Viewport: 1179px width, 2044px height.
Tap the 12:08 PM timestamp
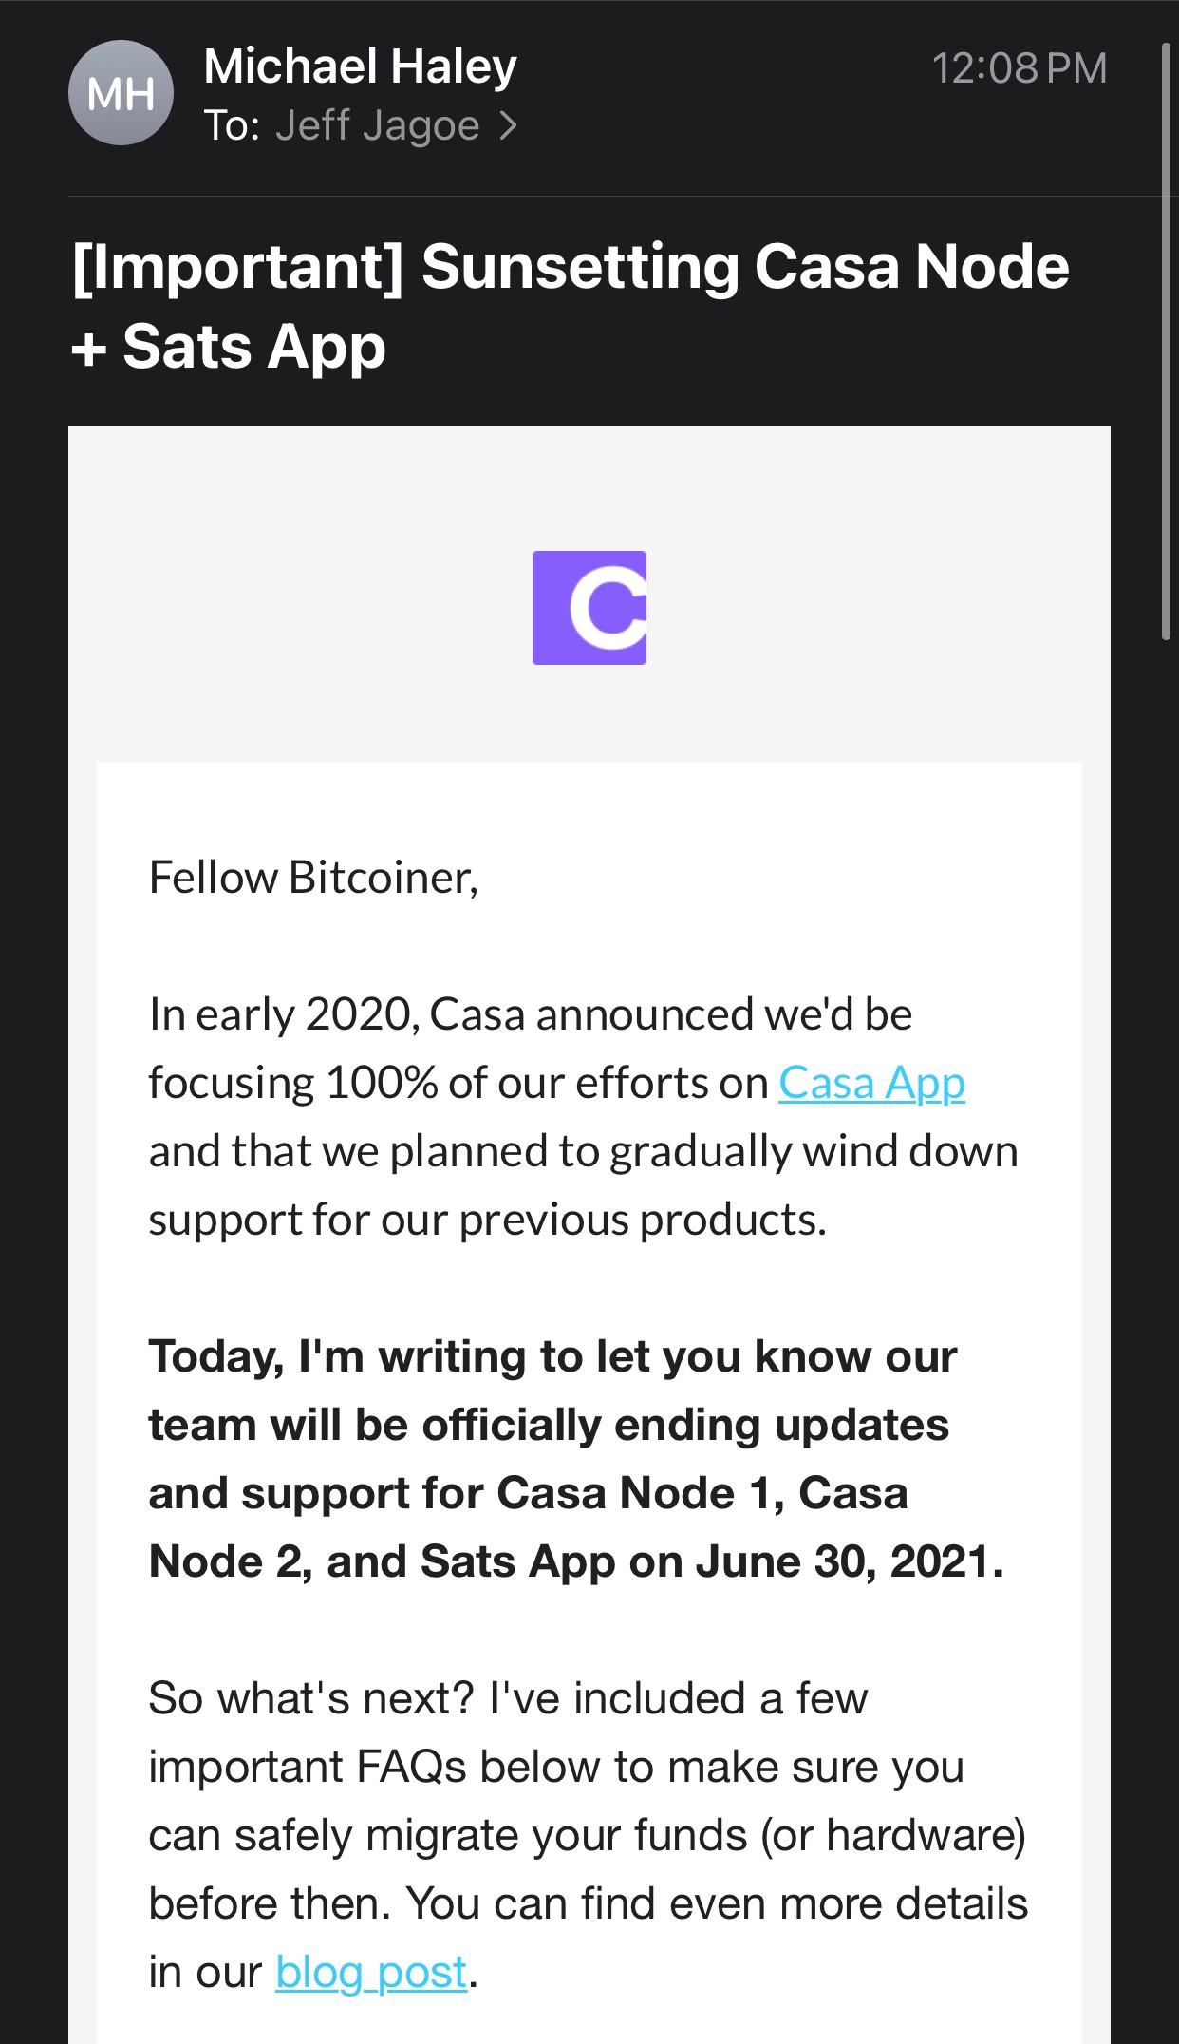[1020, 67]
